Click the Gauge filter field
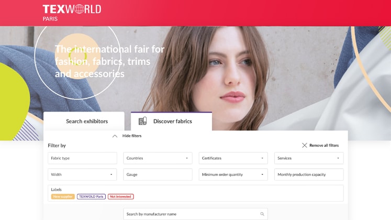Viewport: 391px width, 220px height. click(x=158, y=174)
